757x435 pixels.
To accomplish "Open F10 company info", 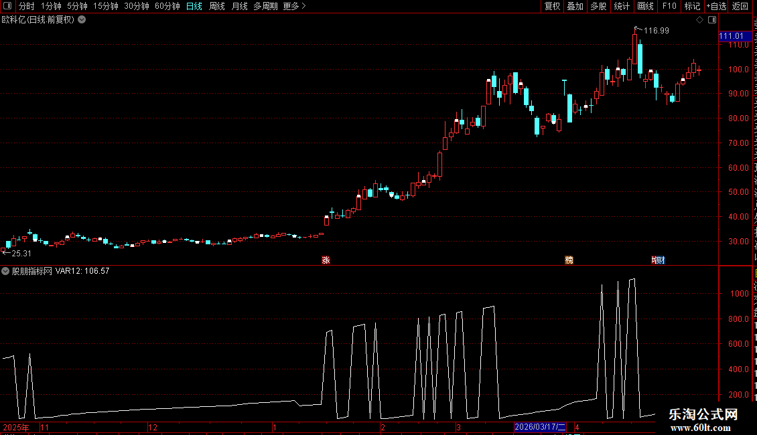I will tap(669, 6).
